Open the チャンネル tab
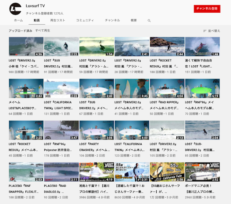 click(112, 20)
